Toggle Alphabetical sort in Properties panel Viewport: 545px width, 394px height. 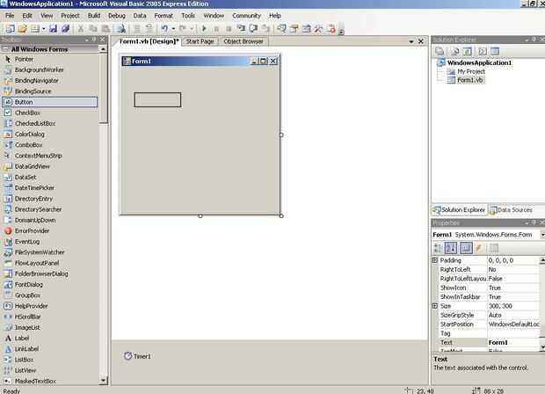(x=451, y=248)
